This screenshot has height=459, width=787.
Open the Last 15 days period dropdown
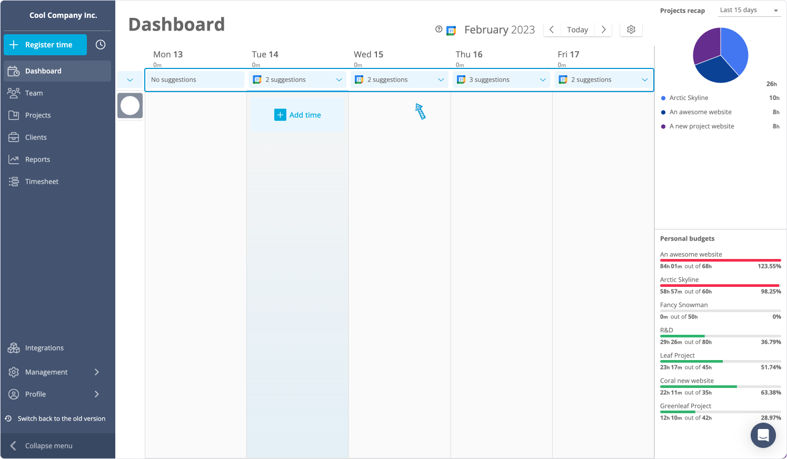(x=749, y=10)
